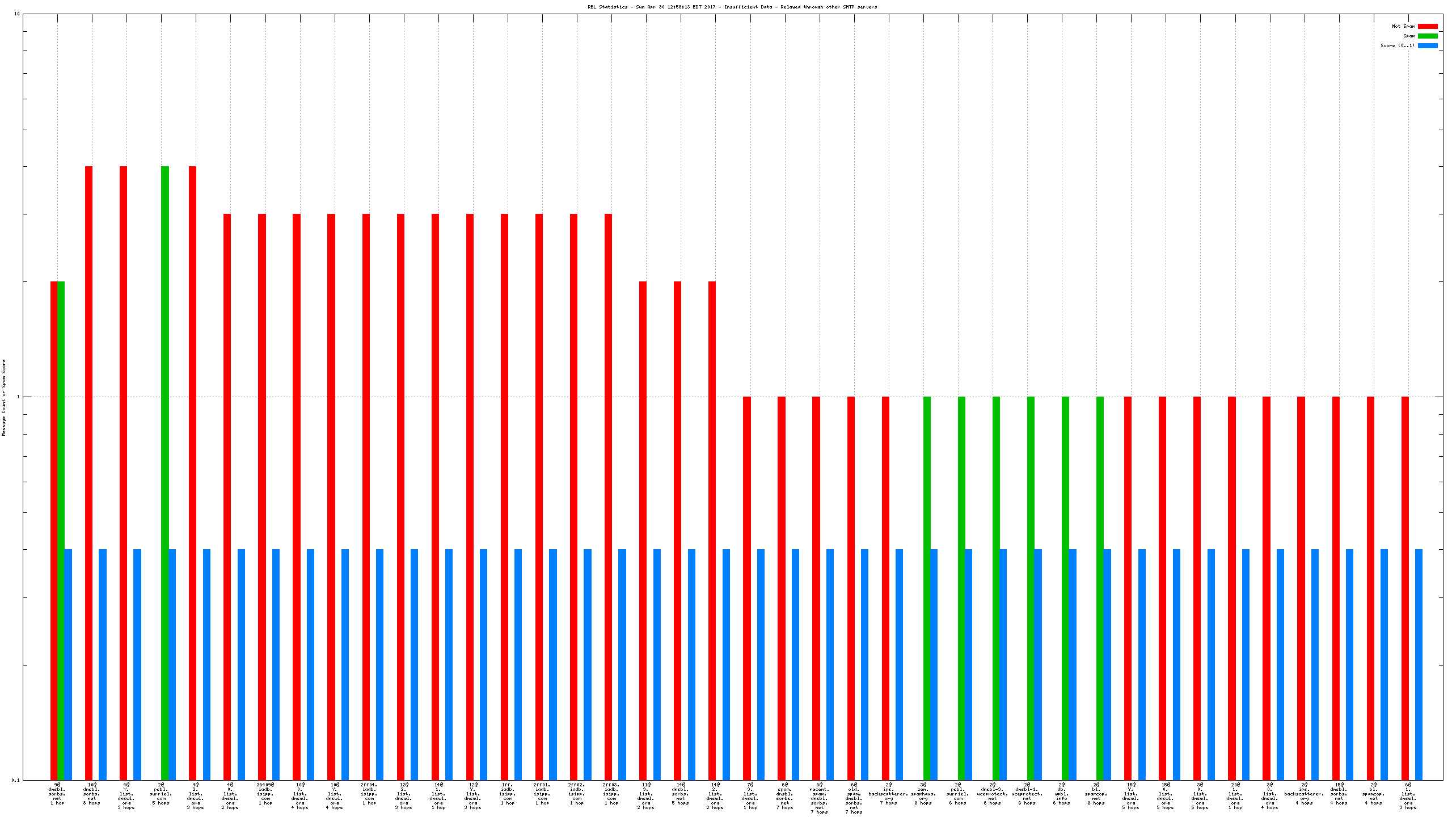The height and width of the screenshot is (817, 1452).
Task: Click the ips.backscatterer.org 7 hops label
Action: click(888, 794)
